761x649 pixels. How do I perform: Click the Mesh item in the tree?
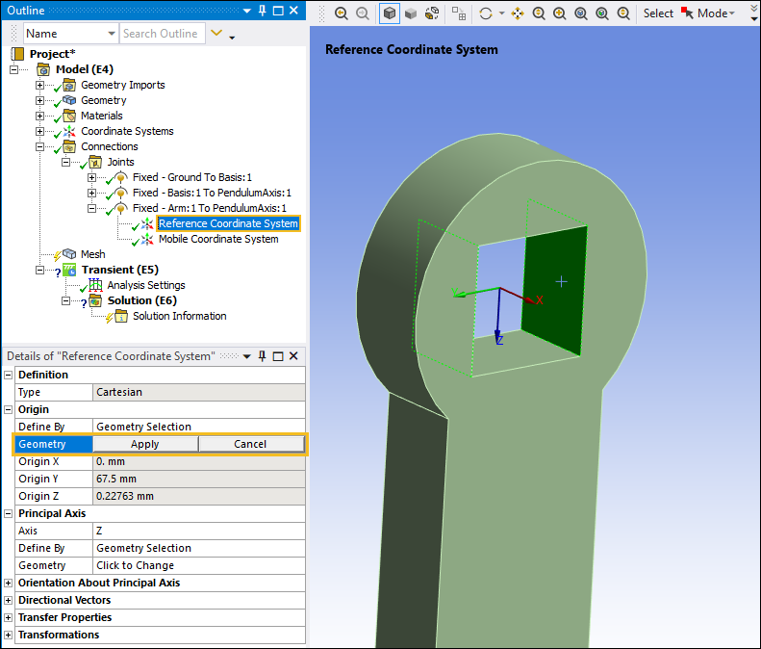coord(92,254)
